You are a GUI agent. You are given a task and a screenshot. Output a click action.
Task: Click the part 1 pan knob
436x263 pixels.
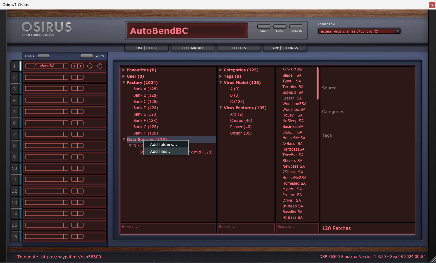[x=100, y=66]
